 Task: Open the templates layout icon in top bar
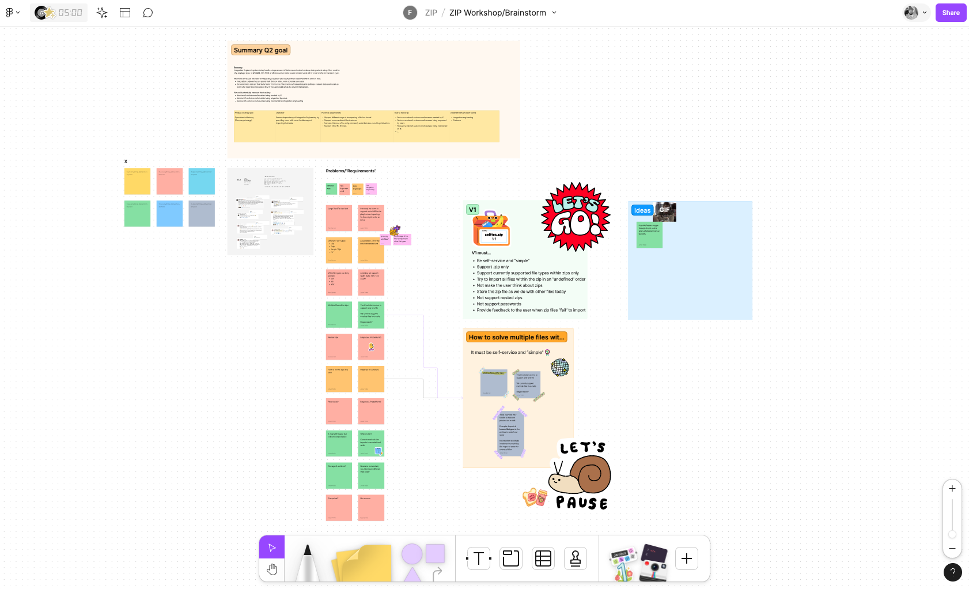pos(125,13)
